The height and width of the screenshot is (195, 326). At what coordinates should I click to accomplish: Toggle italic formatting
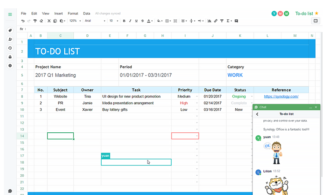point(130,21)
